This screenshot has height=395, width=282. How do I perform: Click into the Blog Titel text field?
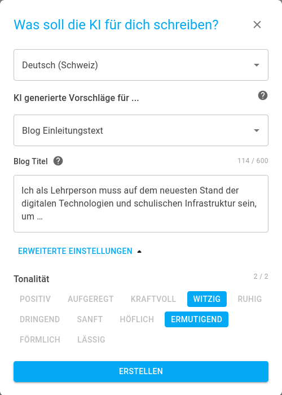(x=141, y=204)
